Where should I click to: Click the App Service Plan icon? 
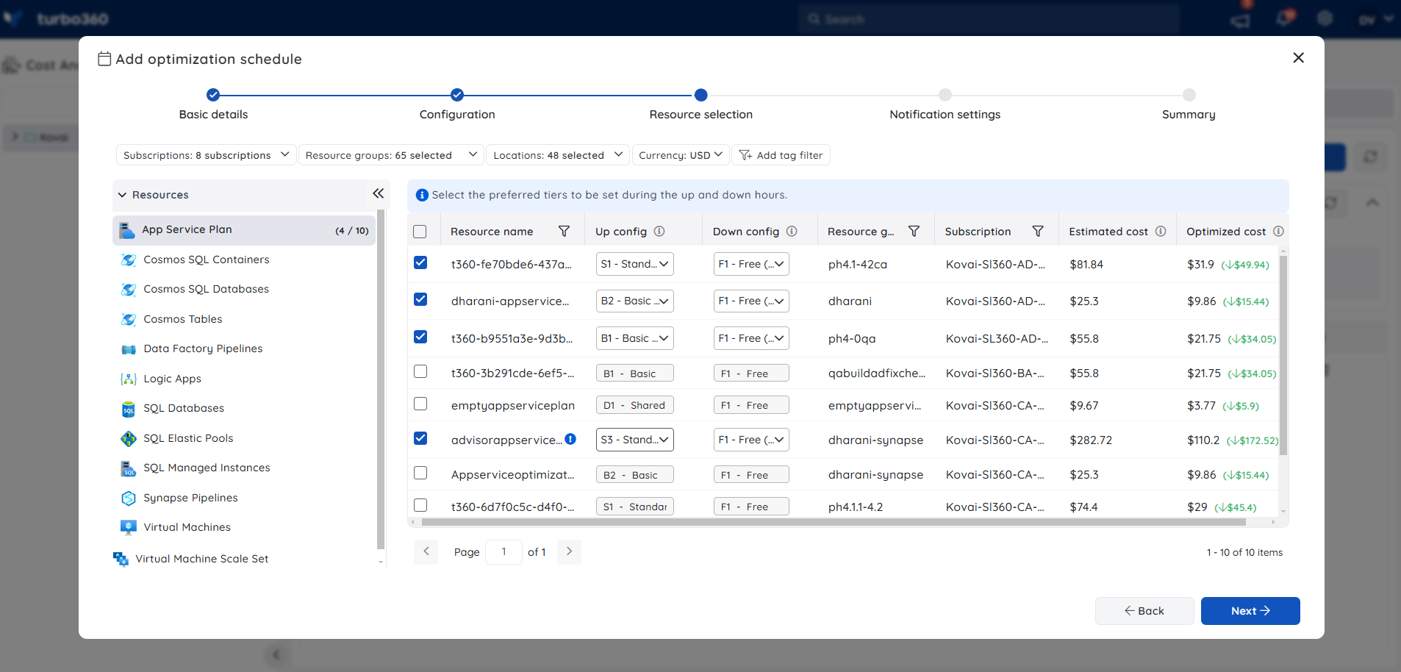(127, 230)
